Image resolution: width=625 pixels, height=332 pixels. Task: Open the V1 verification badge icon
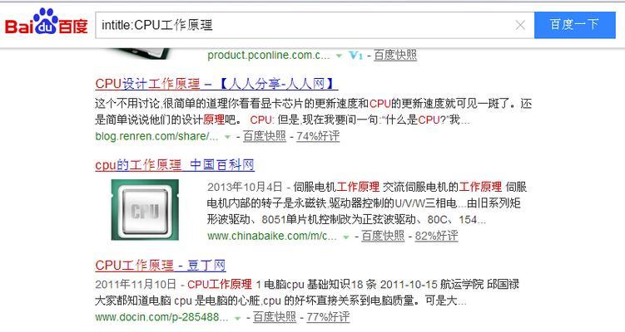coord(355,56)
